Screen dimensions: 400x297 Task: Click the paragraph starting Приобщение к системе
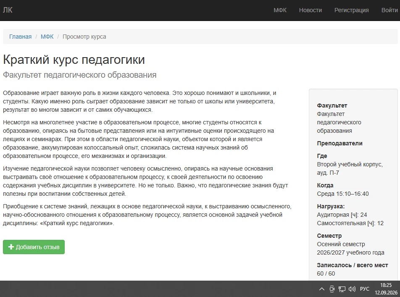pos(147,215)
